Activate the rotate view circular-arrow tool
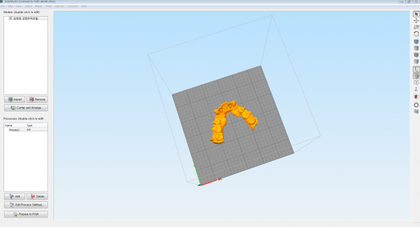 pyautogui.click(x=416, y=34)
